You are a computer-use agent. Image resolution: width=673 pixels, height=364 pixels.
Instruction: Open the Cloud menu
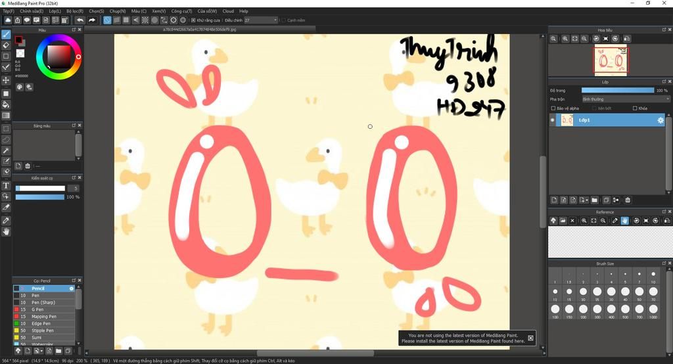228,11
